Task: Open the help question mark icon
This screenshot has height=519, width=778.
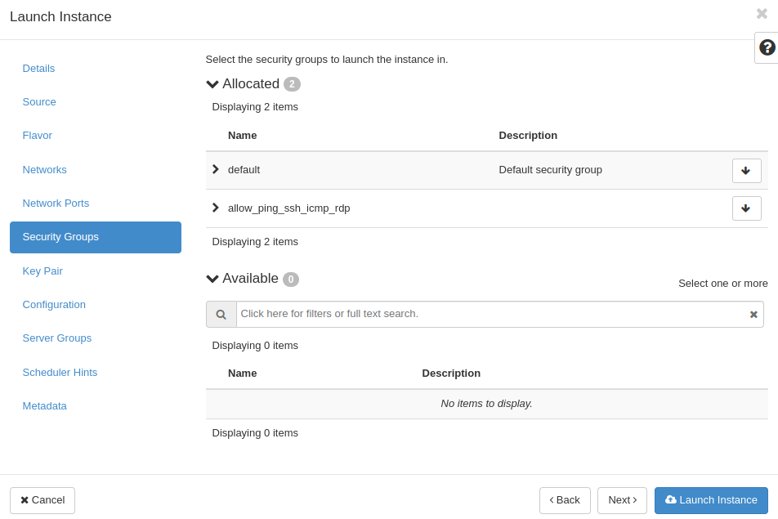Action: click(x=767, y=47)
